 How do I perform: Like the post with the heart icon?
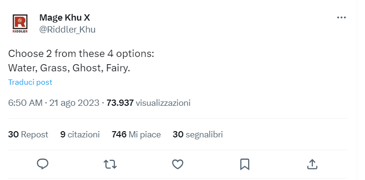[x=178, y=164]
